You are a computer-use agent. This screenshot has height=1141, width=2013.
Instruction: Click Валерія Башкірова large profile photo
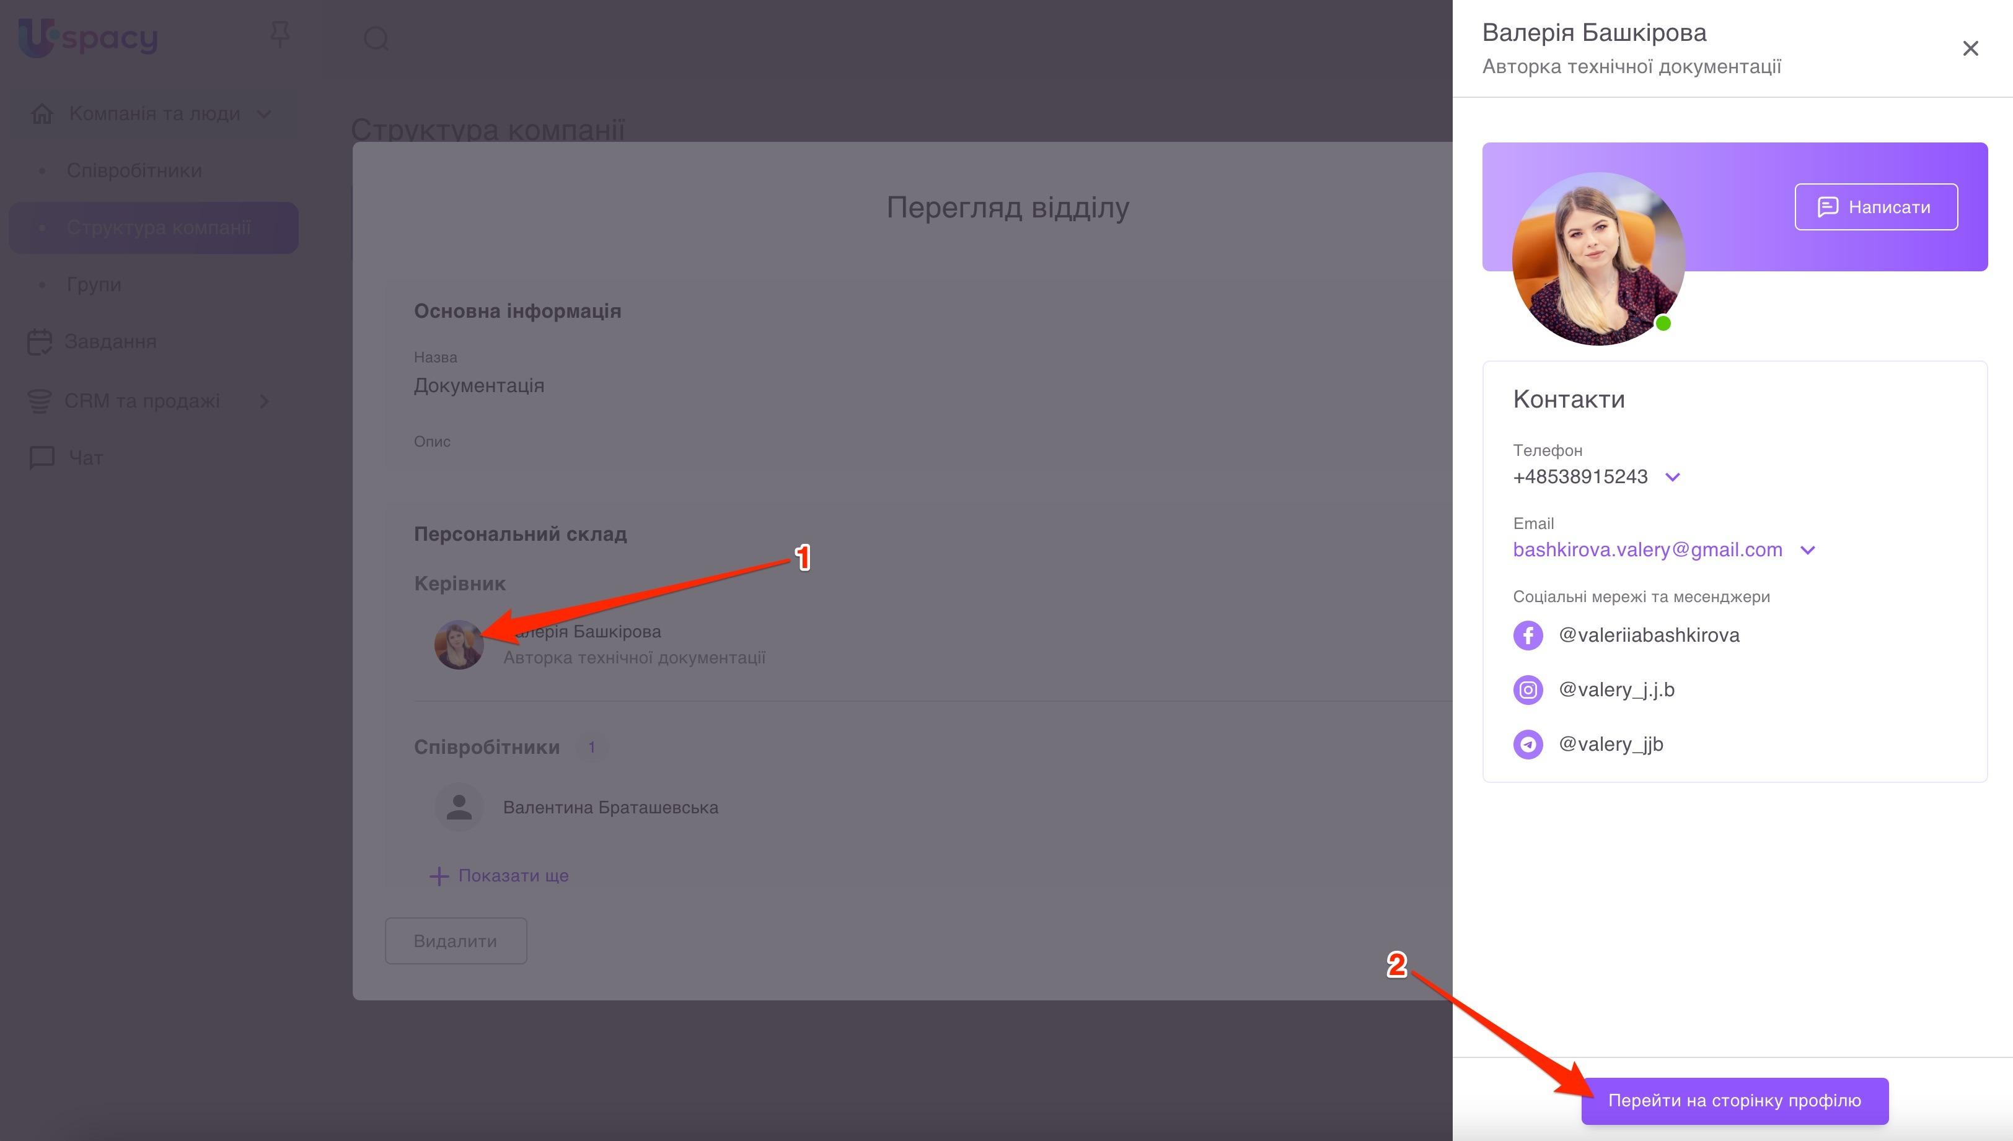pos(1598,258)
